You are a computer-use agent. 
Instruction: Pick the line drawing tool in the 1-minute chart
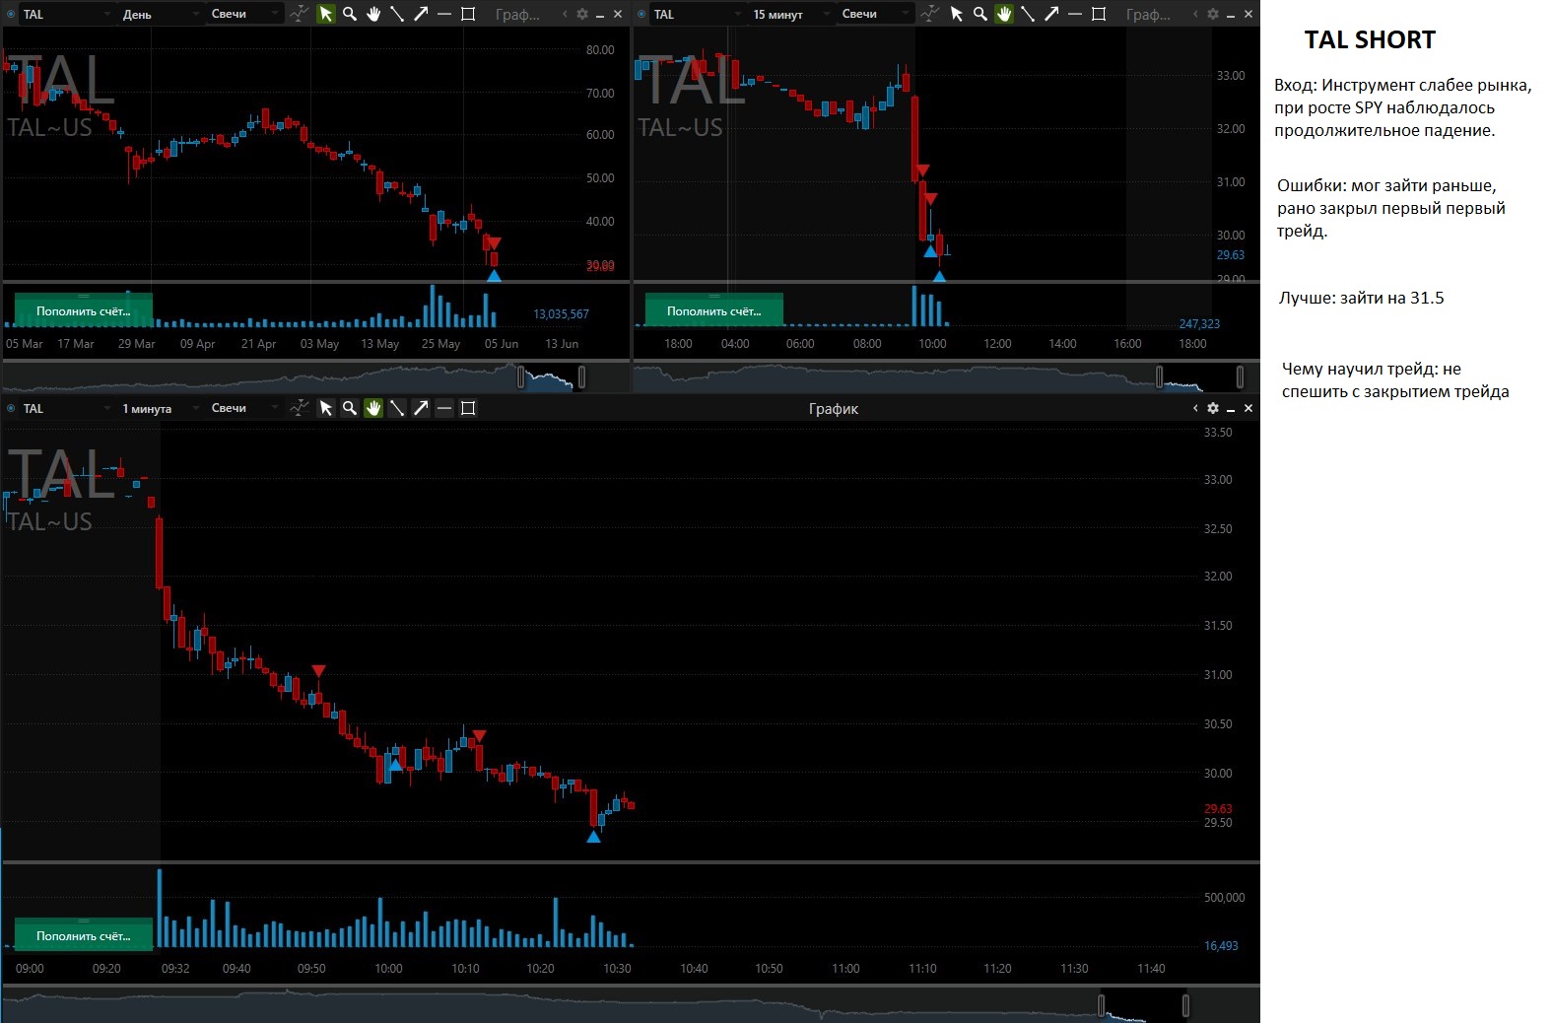[397, 408]
